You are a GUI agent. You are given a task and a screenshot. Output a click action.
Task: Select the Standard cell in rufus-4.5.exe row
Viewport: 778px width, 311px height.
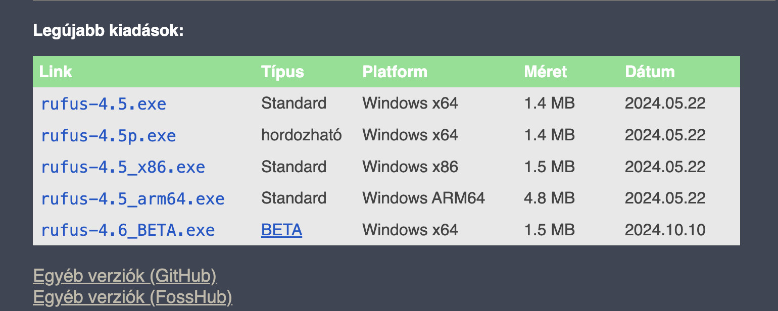point(294,103)
